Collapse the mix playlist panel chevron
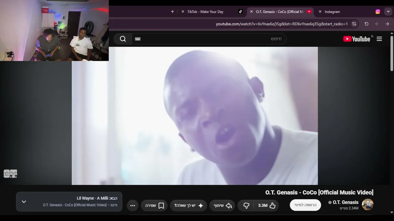Screen dimensions: 394x221 click(x=24, y=202)
